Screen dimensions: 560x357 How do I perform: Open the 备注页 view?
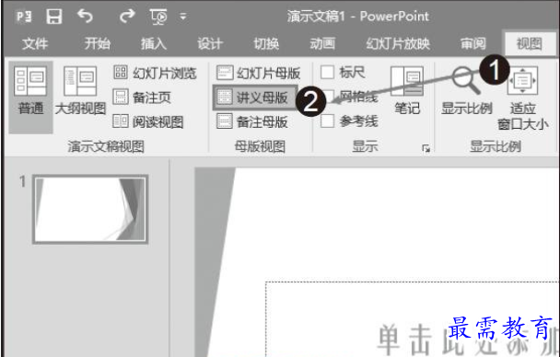pyautogui.click(x=142, y=98)
